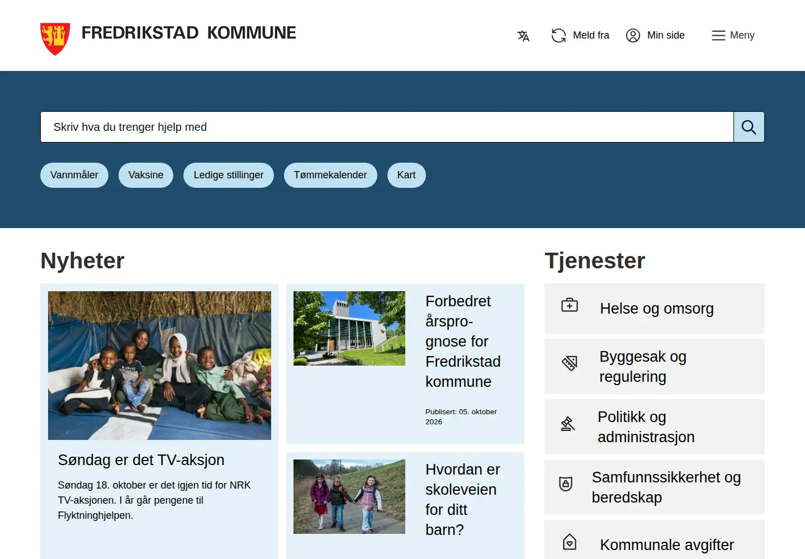Click the town hall building thumbnail
This screenshot has height=559, width=805.
pos(349,329)
